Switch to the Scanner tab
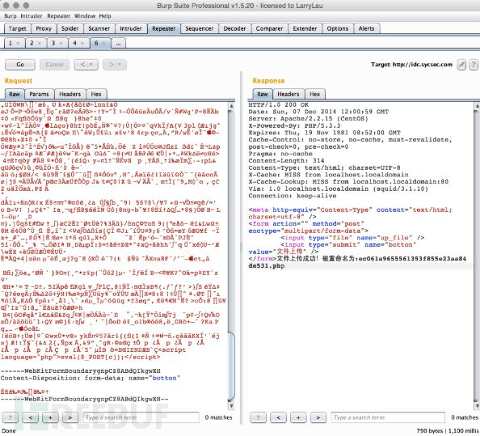This screenshot has width=480, height=436. click(99, 28)
